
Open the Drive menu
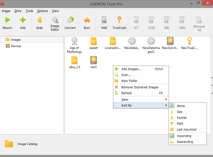pos(18,11)
